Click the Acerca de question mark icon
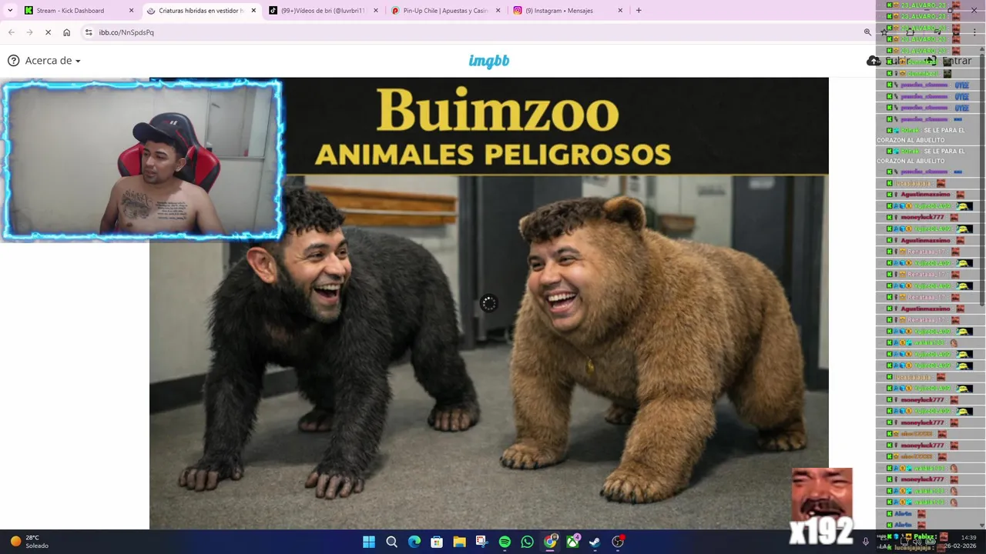This screenshot has width=986, height=554. (13, 61)
